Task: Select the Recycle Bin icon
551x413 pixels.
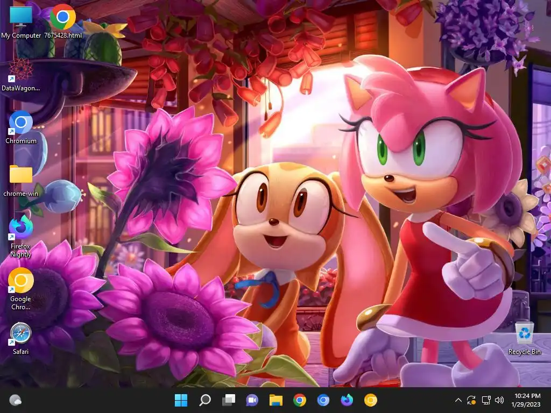Action: [x=524, y=338]
